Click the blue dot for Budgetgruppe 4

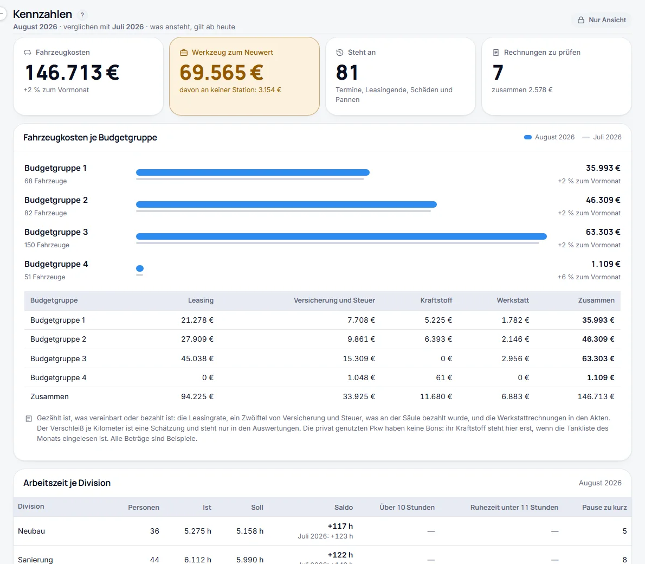pyautogui.click(x=140, y=268)
